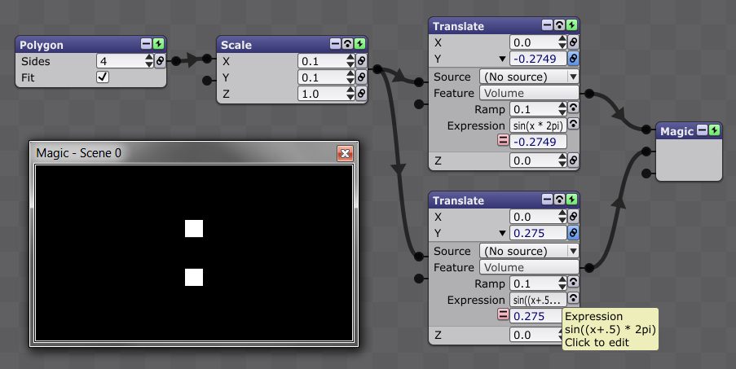
Task: Click the pink equals icon beside -0.2749
Action: point(503,140)
